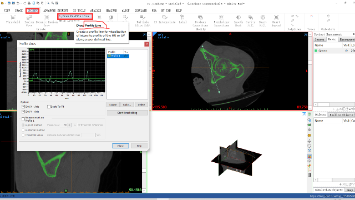Select the Dynamic Region Grow tool
Image resolution: width=355 pixels, height=200 pixels.
[x=47, y=21]
